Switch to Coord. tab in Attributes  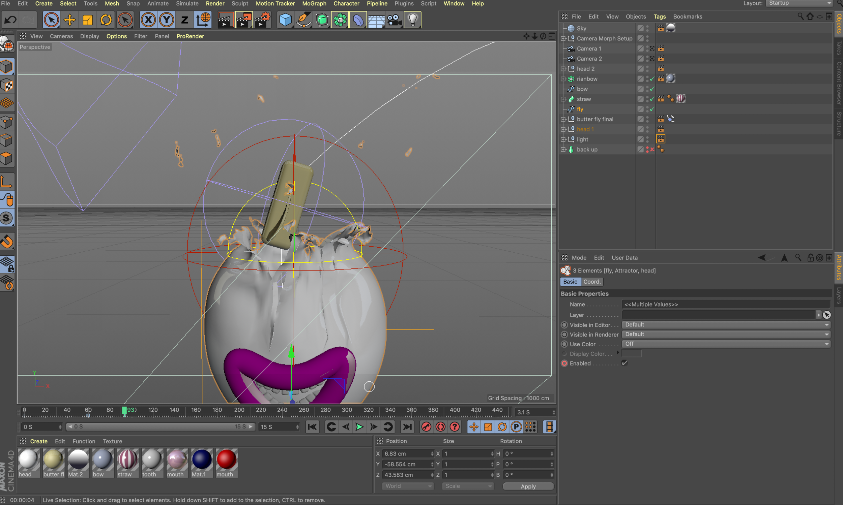592,282
